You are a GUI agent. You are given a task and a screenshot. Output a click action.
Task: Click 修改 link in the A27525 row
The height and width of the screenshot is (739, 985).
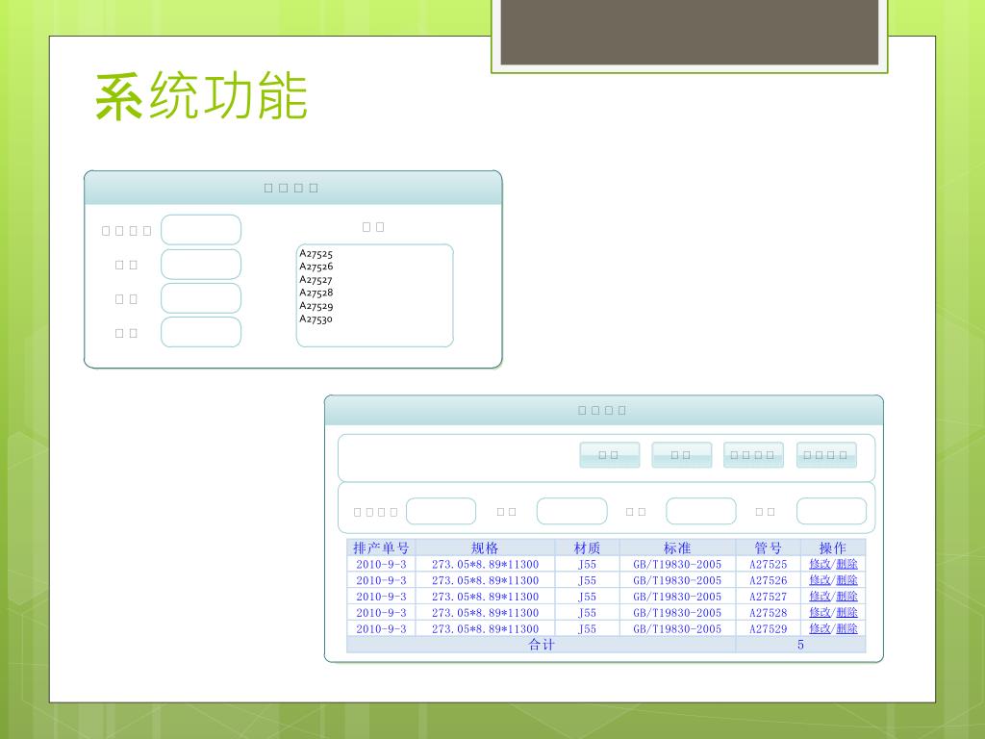[820, 564]
